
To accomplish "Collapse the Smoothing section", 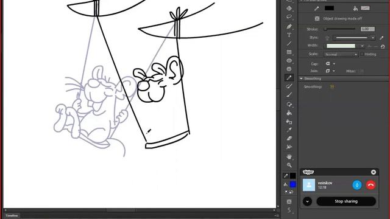I will (x=301, y=78).
